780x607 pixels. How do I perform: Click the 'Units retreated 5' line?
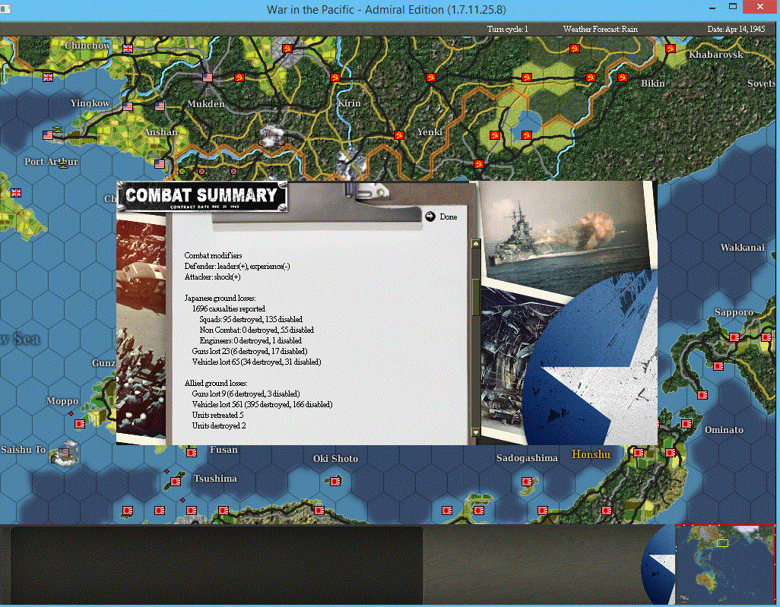click(x=218, y=415)
